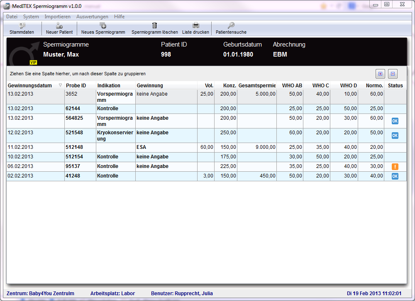Sort by the Status column header
This screenshot has height=301, width=415.
coord(395,85)
